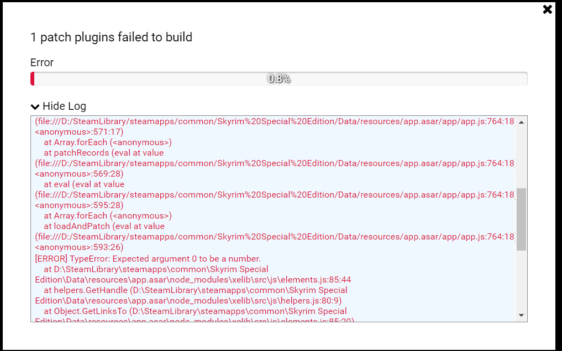Screen dimensions: 562x351
Task: Click the chevron next to Hide Log
Action: [35, 106]
